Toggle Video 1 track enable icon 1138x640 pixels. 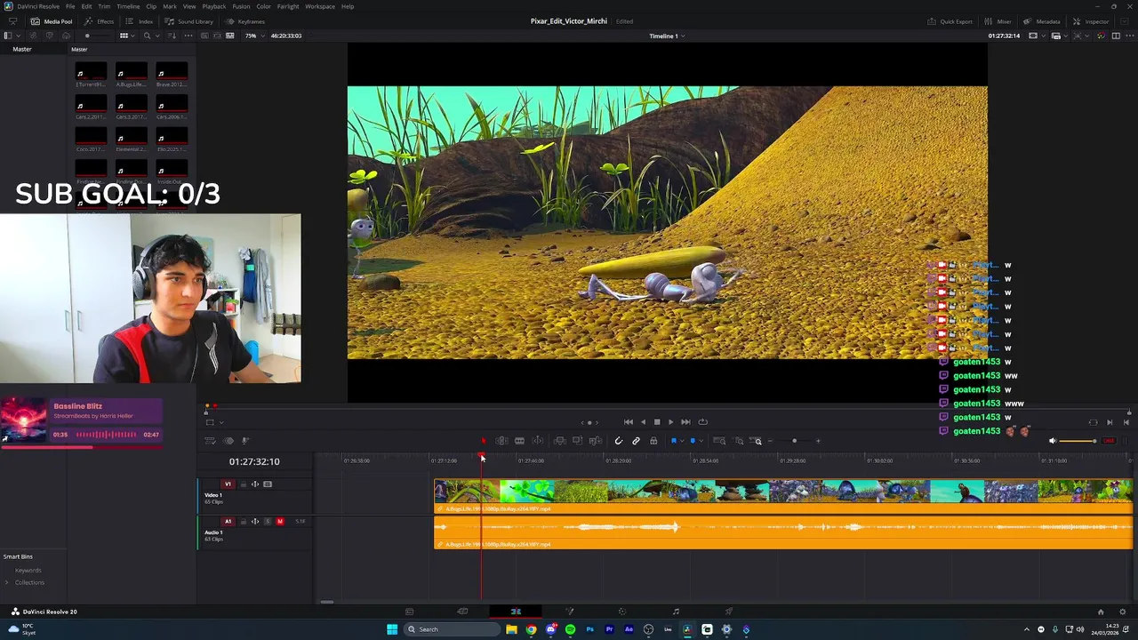point(268,484)
